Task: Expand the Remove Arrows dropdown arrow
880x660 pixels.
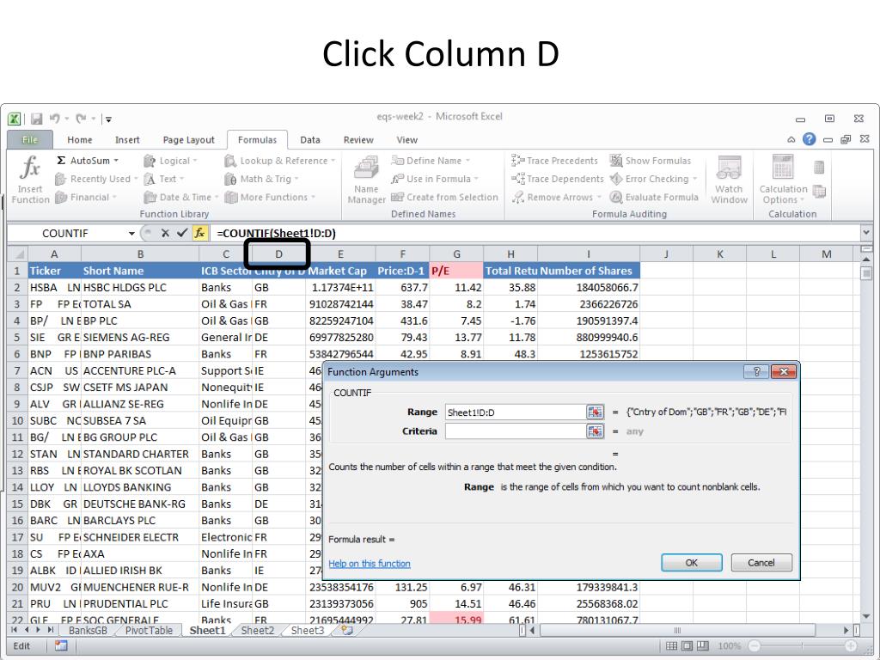Action: (x=599, y=198)
